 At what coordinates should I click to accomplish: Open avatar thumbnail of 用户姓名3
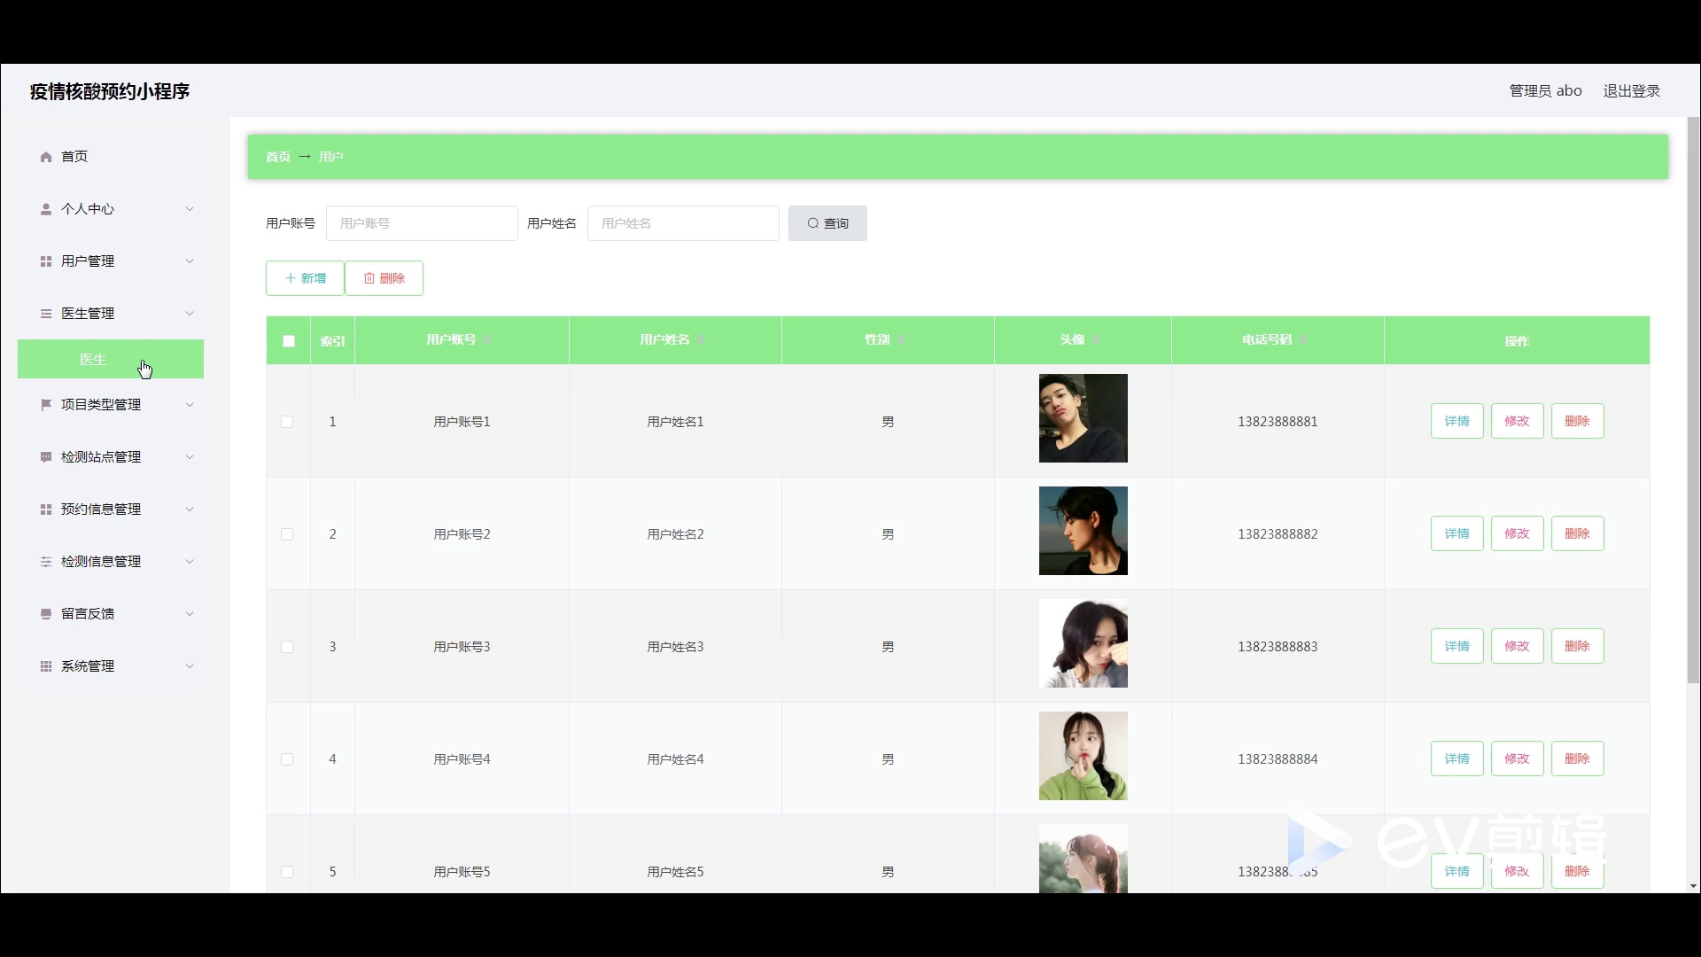(x=1084, y=643)
